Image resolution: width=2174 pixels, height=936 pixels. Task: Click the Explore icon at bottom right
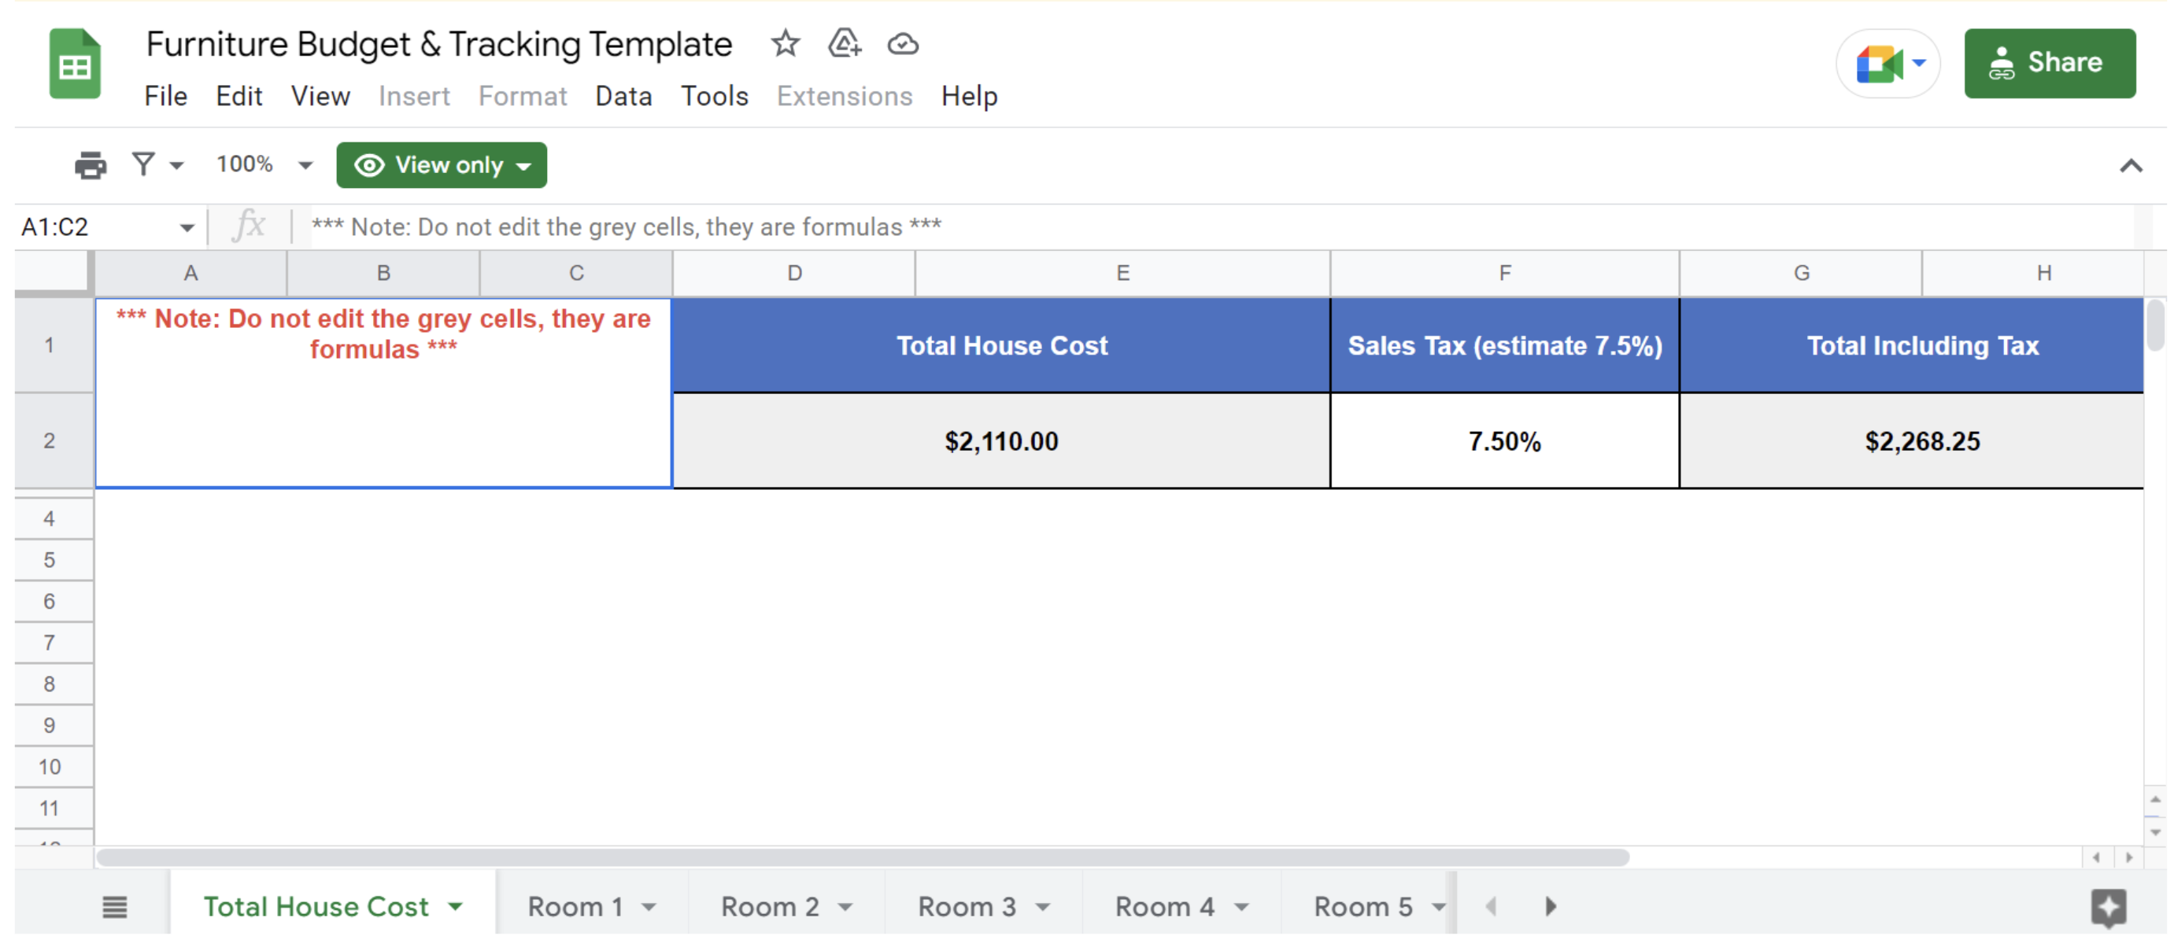pyautogui.click(x=2107, y=906)
